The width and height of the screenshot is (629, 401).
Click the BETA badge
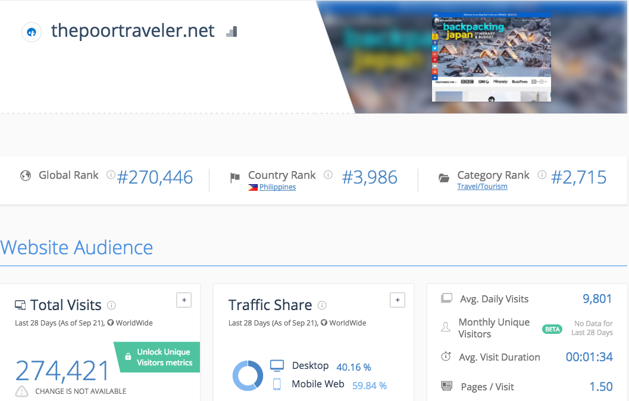pos(552,329)
